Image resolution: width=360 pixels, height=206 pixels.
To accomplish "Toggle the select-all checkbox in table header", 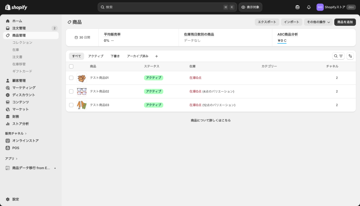I will (x=71, y=66).
